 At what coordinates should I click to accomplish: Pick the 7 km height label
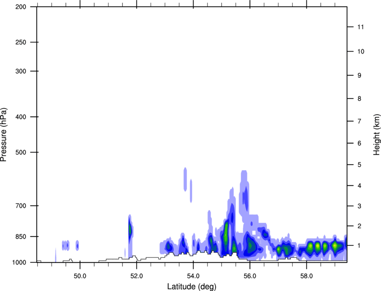tap(359, 121)
